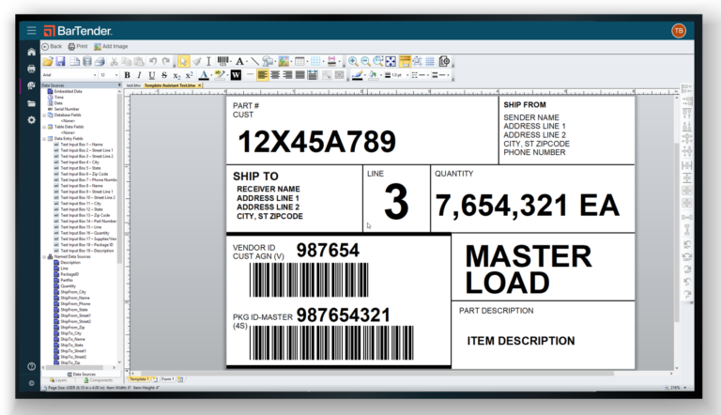Select the PKG ID-MASTER barcode

[331, 343]
